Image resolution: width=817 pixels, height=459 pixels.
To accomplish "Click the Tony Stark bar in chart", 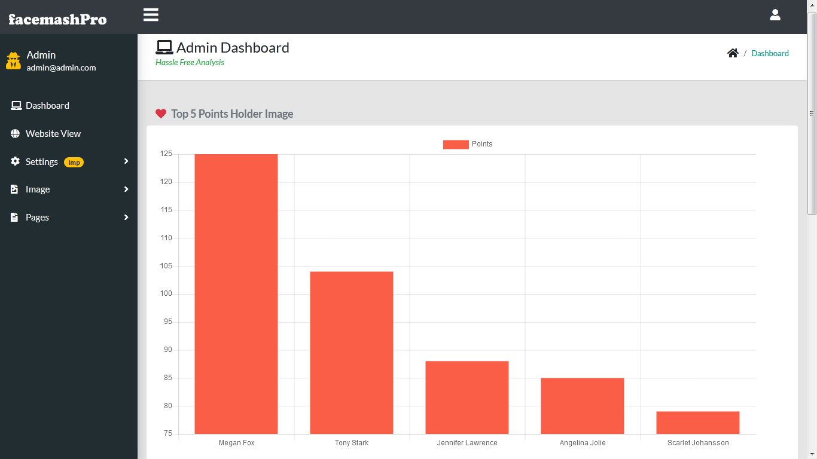I will coord(352,353).
